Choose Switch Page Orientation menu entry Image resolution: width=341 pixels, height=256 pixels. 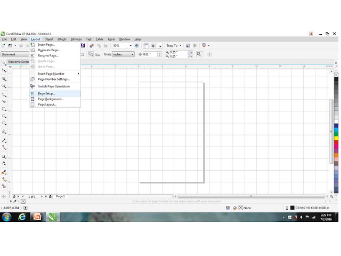(x=55, y=86)
